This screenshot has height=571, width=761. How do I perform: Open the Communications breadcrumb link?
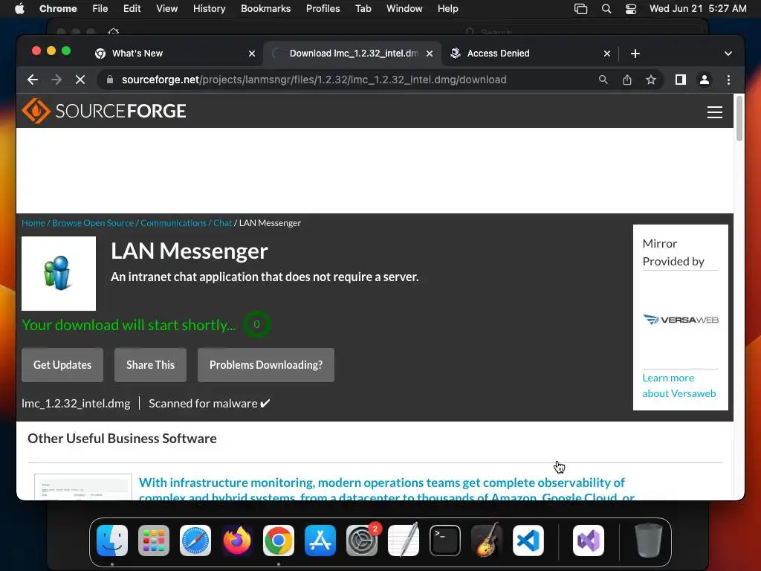(x=173, y=223)
